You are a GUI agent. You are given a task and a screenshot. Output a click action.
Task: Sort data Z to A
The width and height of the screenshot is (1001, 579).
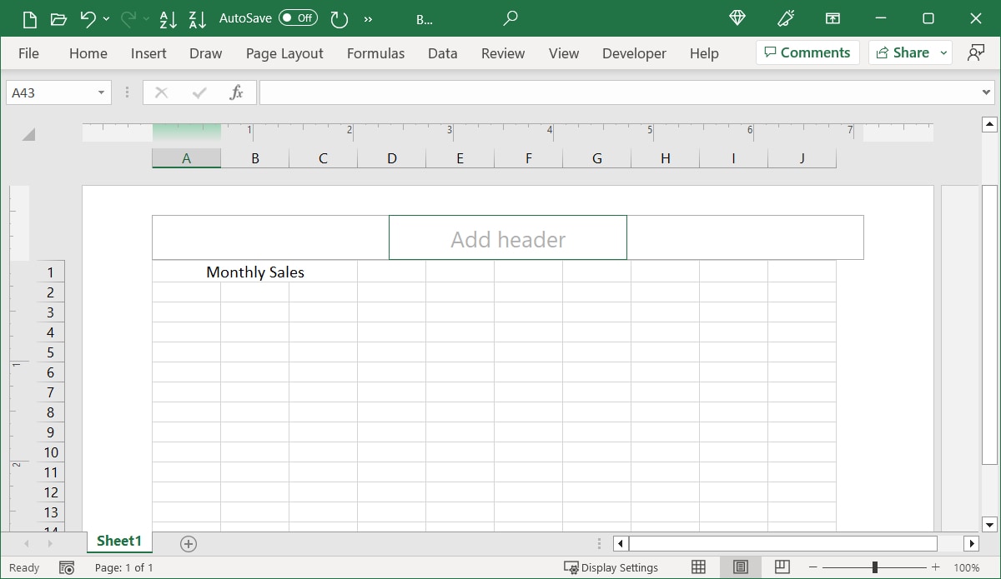coord(196,18)
